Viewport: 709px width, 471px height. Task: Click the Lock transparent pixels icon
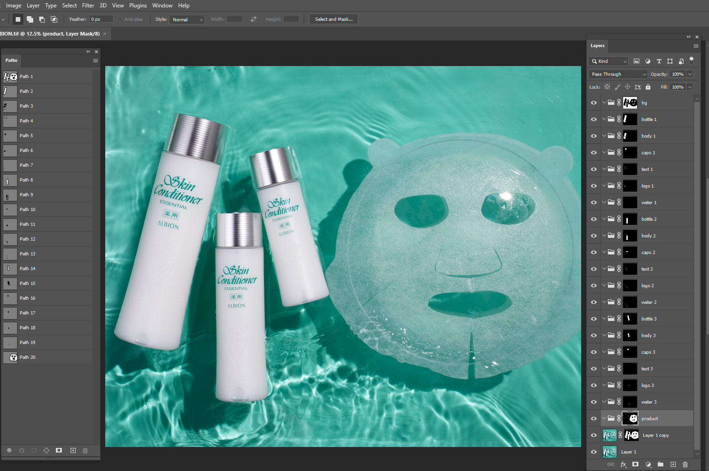[x=607, y=87]
